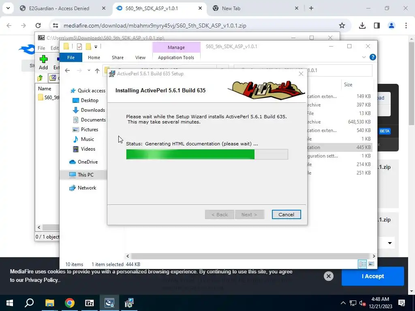Click the 7-Zip up-folder icon
Screen dimensions: 415x311
40,78
